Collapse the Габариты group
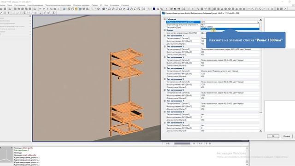The image size is (295, 166). pyautogui.click(x=165, y=19)
